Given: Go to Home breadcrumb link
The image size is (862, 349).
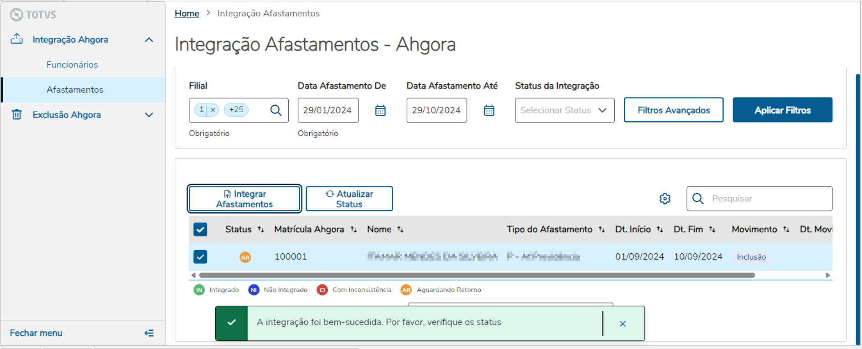Looking at the screenshot, I should 187,13.
